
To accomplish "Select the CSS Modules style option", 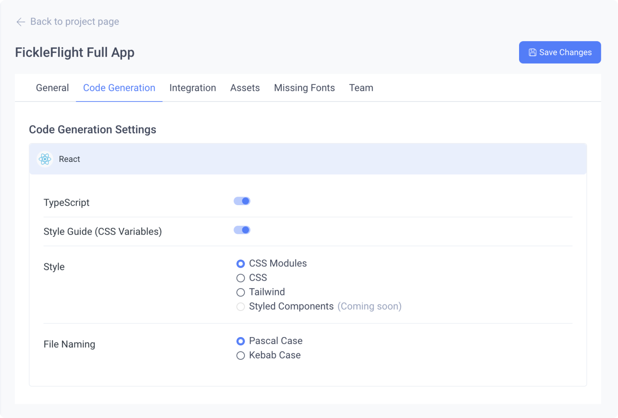I will click(x=241, y=264).
